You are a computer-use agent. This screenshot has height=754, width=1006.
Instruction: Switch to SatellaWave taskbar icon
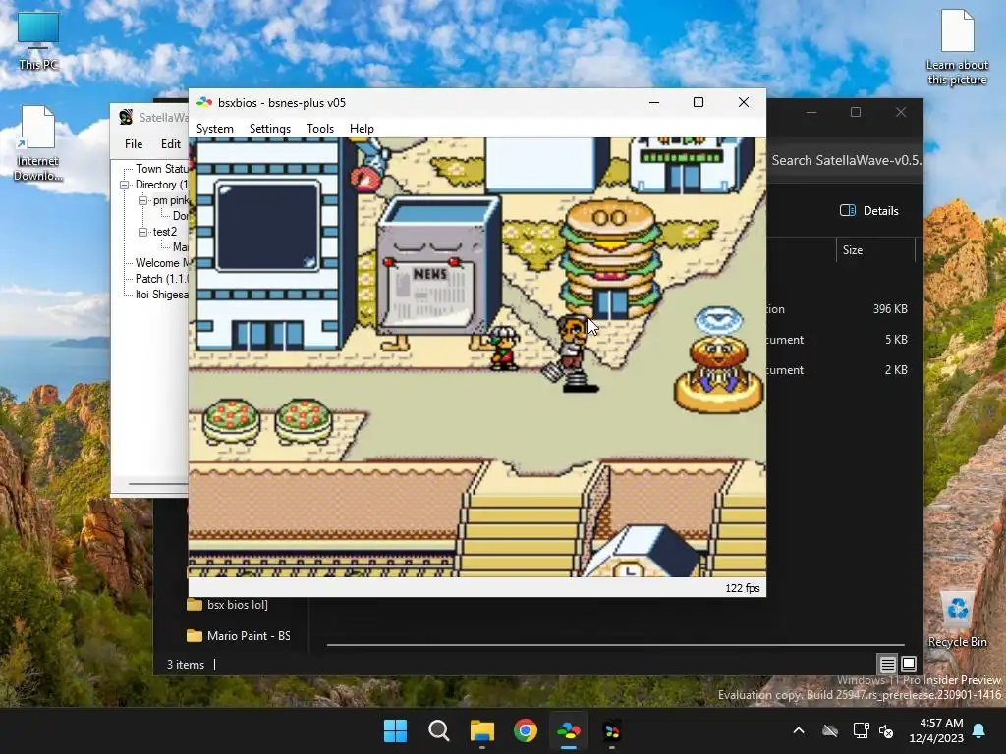[x=612, y=730]
